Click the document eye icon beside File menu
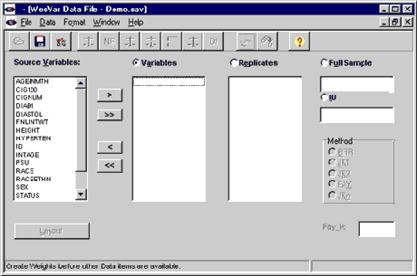Screen dimensions: 417x276 coord(11,22)
